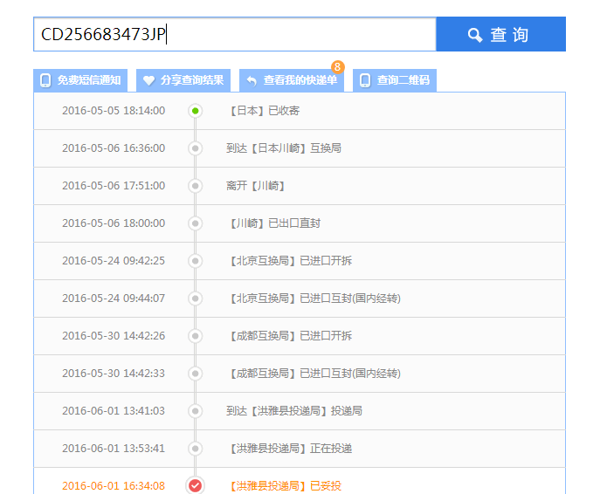Viewport: 600px width, 494px height.
Task: Open the 分享查询结果 tab
Action: (x=183, y=80)
